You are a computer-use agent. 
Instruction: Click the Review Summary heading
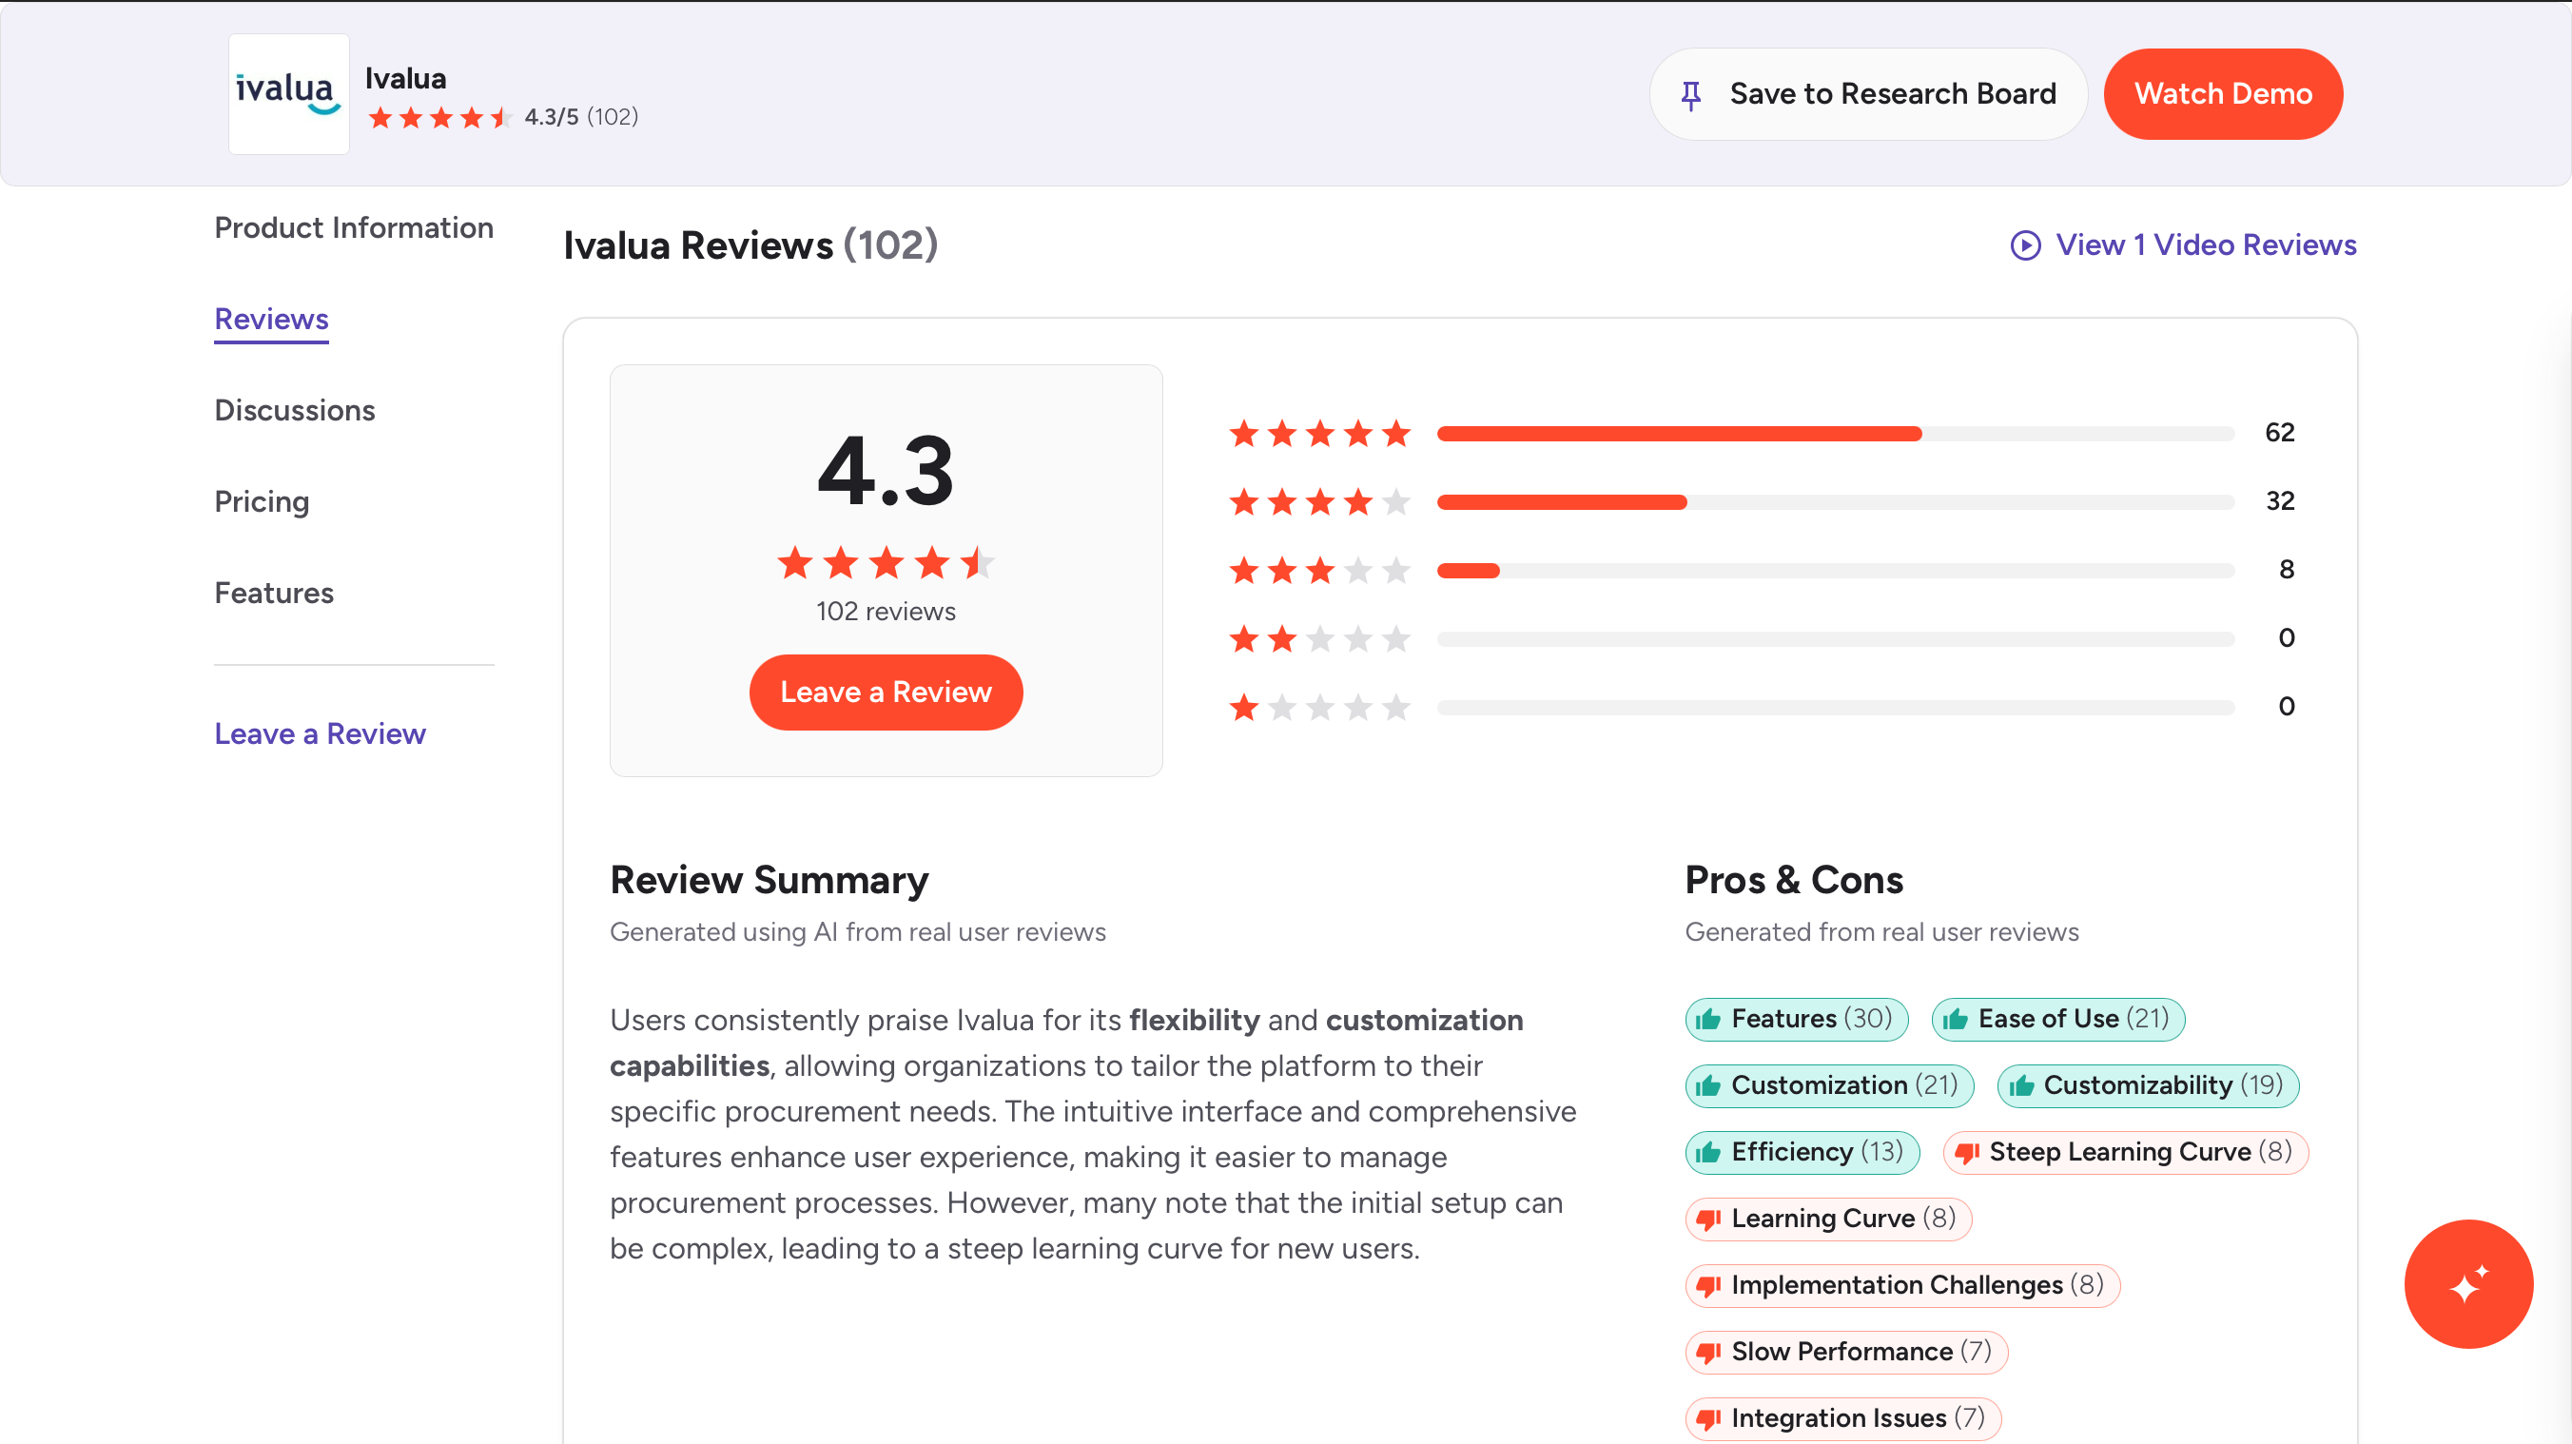point(769,880)
